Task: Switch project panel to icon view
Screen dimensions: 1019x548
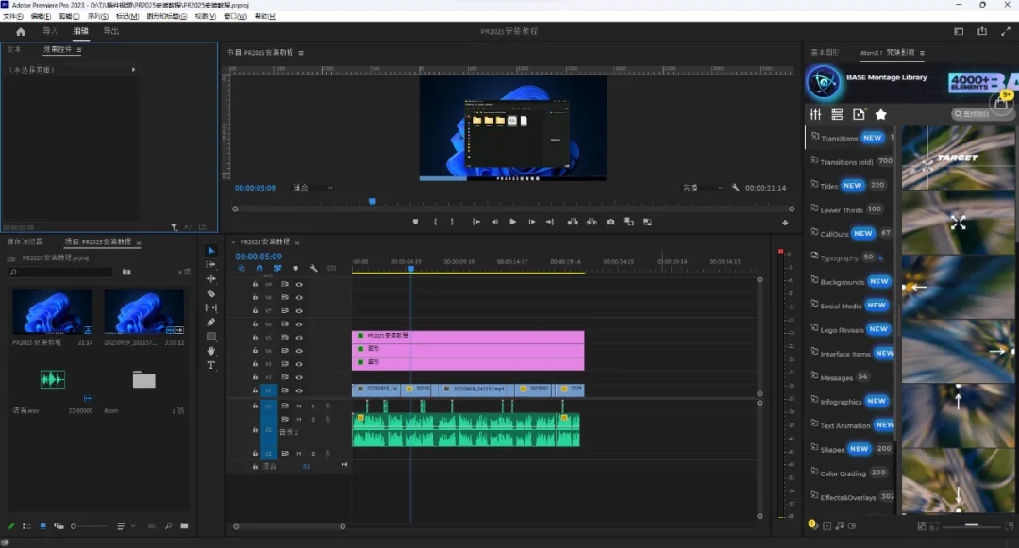Action: 42,526
